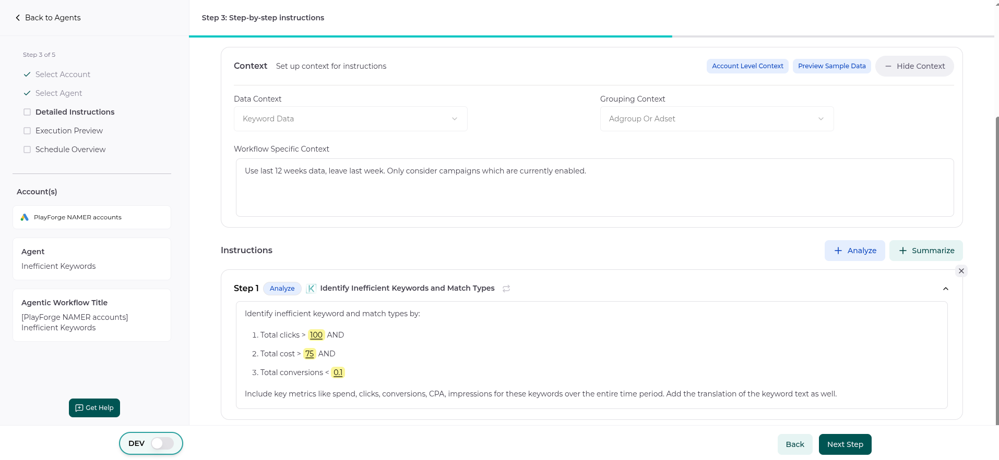Click the keyword K icon in Step 1
The height and width of the screenshot is (460, 999).
(311, 289)
